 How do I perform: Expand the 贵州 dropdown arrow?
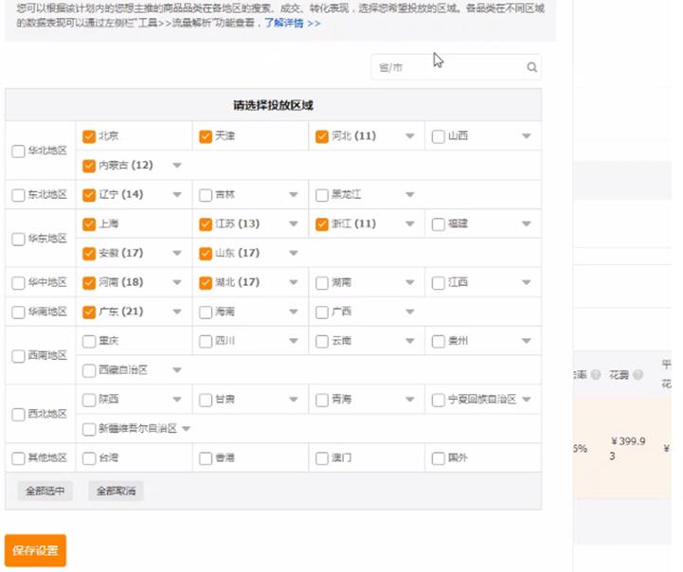click(526, 341)
